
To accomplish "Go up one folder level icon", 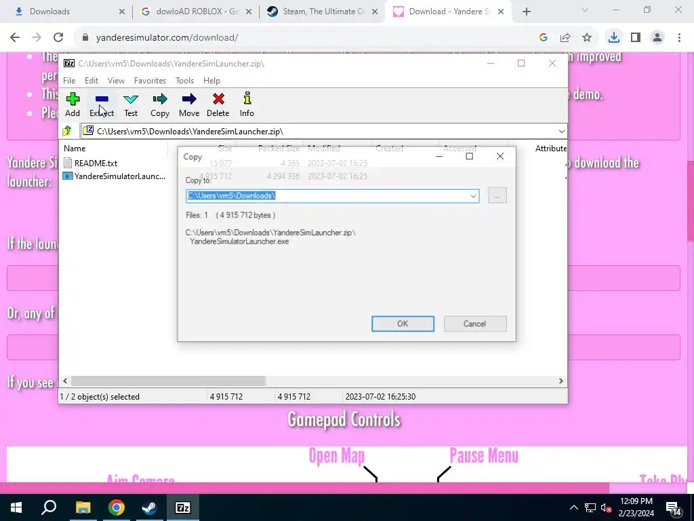I will coord(67,131).
